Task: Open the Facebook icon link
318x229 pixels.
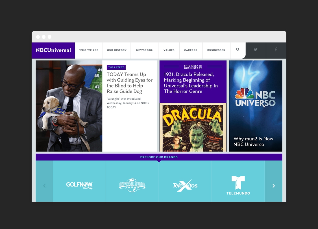Action: tap(276, 50)
